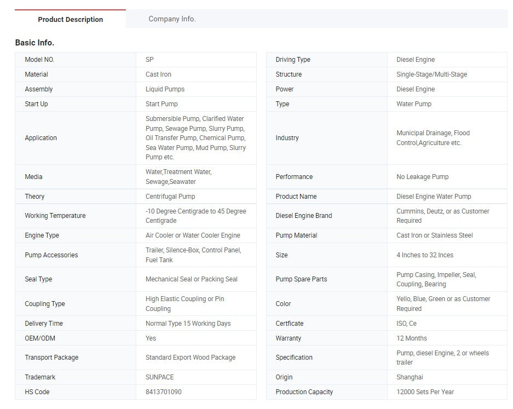Select the ISO, Ce certificate value
Image resolution: width=513 pixels, height=409 pixels.
tap(406, 324)
